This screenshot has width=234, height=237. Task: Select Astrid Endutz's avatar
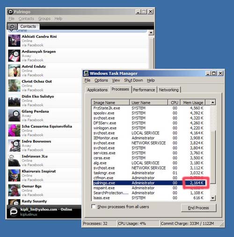14,71
